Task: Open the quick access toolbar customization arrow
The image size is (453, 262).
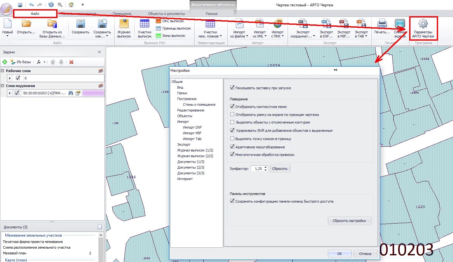Action: (x=83, y=5)
